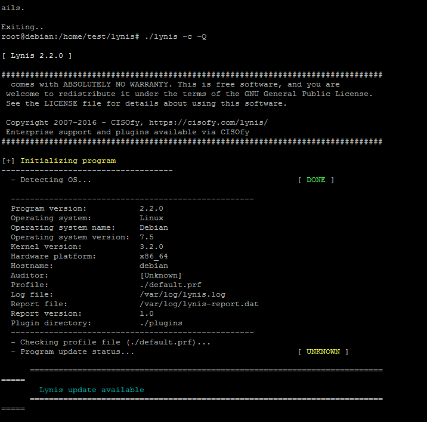Click the 'Hostname:' label
This screenshot has height=422, width=427.
point(32,266)
